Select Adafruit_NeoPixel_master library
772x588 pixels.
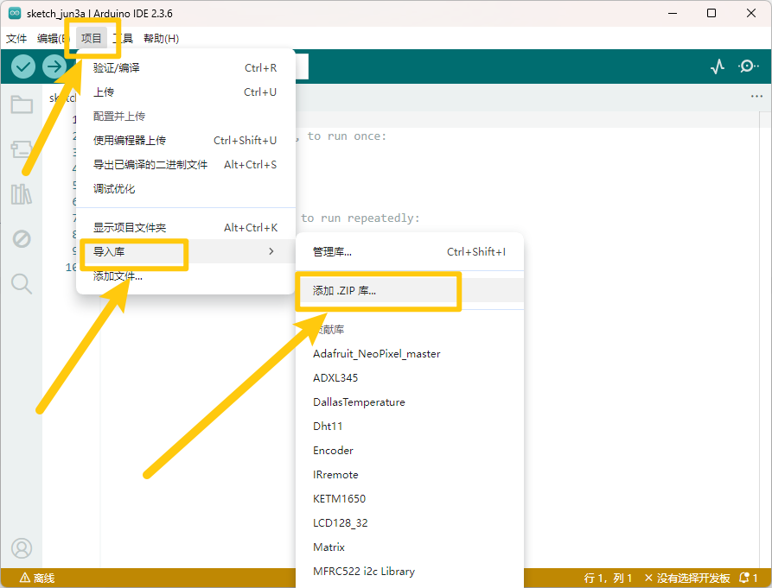(409, 353)
